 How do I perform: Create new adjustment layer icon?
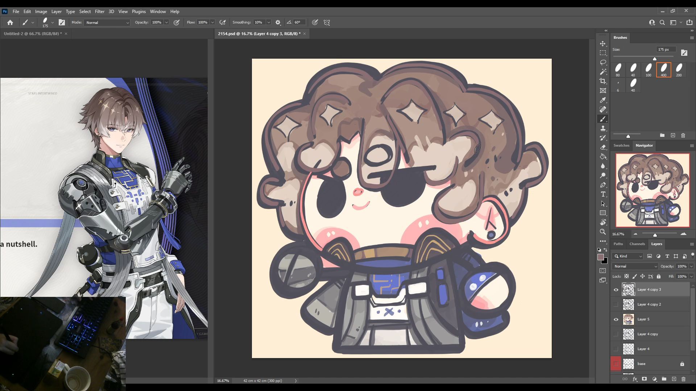(x=654, y=379)
